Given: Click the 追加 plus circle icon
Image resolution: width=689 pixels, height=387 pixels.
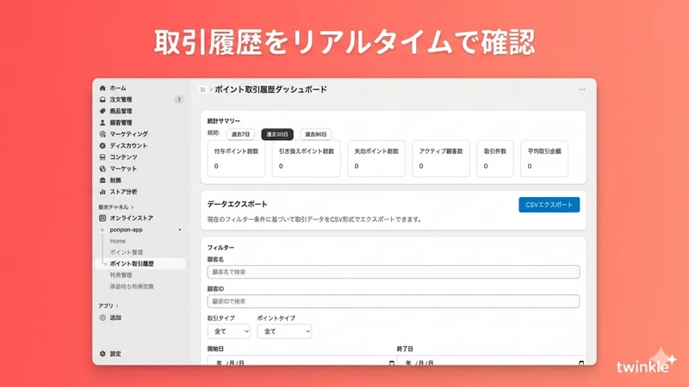Looking at the screenshot, I should (102, 317).
